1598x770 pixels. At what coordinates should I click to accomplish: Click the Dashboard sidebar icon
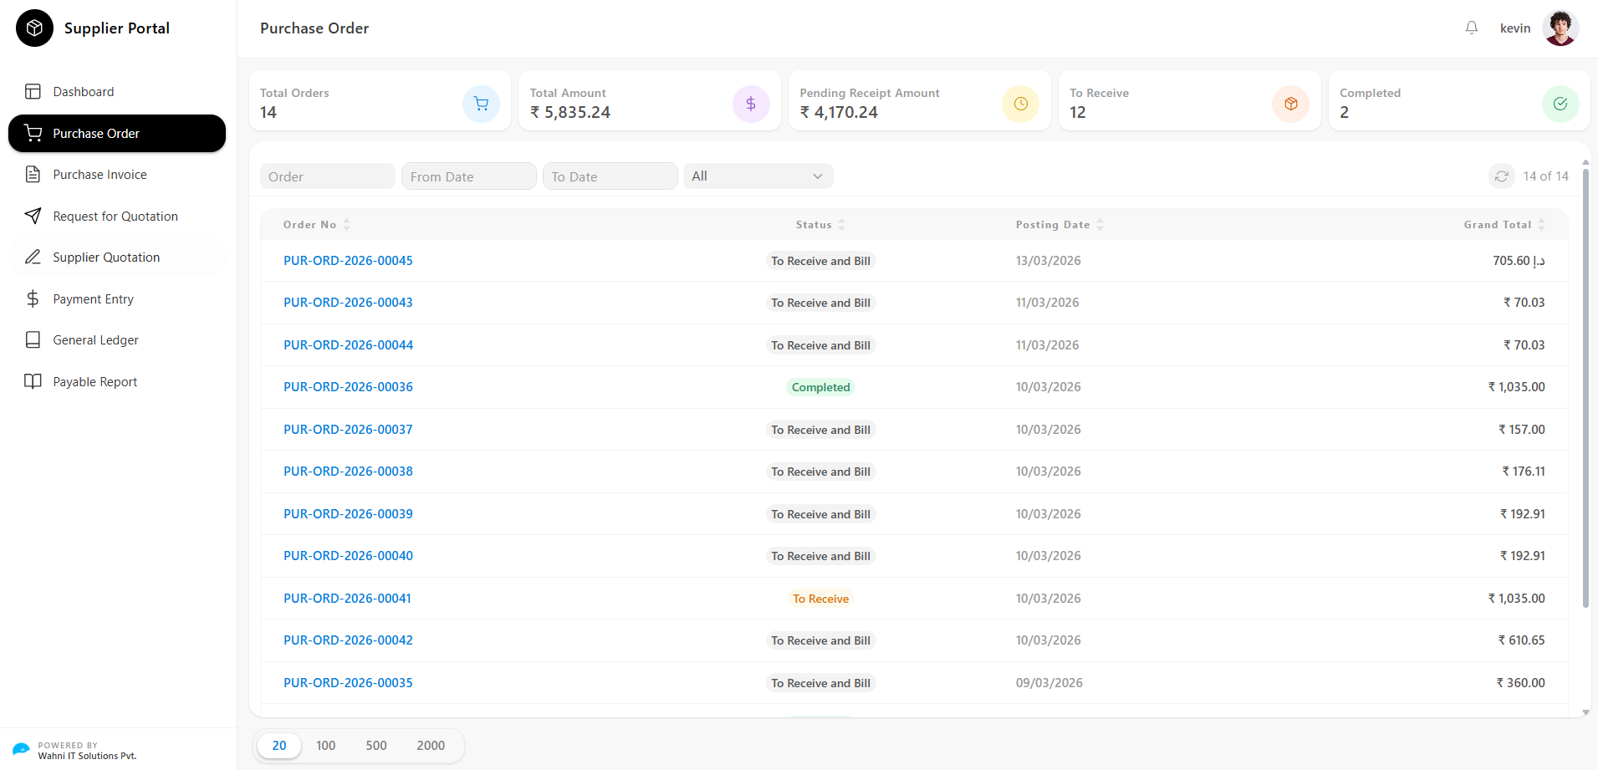[33, 92]
